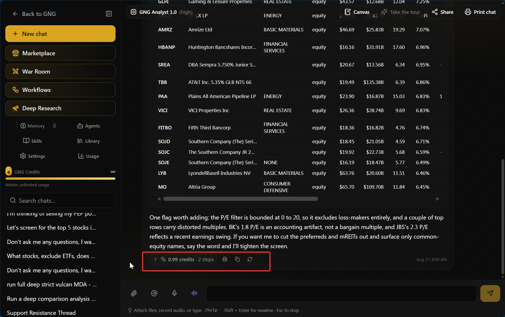505x317 pixels.
Task: Click the GNG Credits coin icon
Action: [x=9, y=172]
